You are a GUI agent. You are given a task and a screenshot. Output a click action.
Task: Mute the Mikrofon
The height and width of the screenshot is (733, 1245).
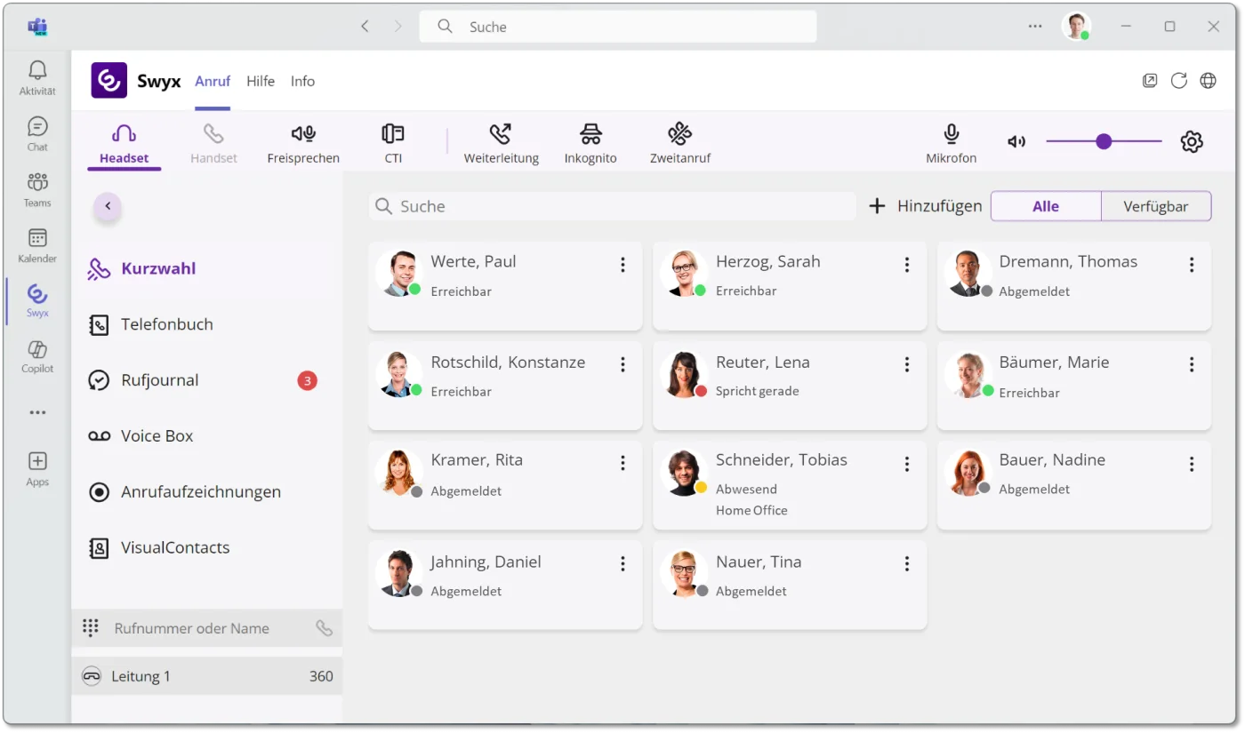[x=951, y=144]
